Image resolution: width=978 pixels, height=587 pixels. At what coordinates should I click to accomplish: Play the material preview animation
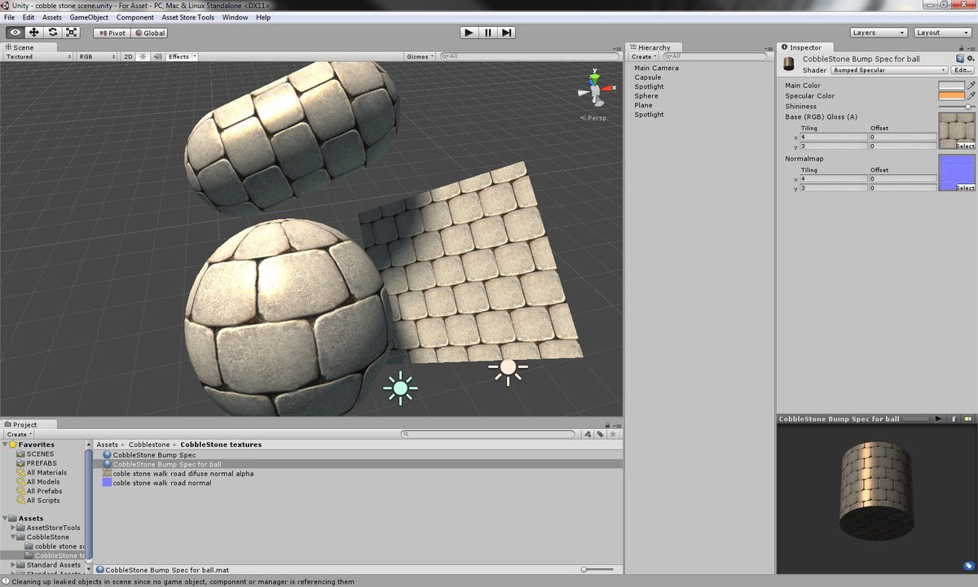(939, 418)
